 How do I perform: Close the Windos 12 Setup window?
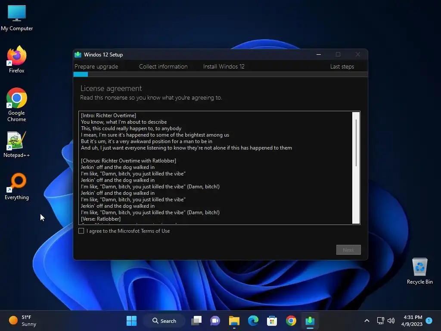(x=357, y=54)
